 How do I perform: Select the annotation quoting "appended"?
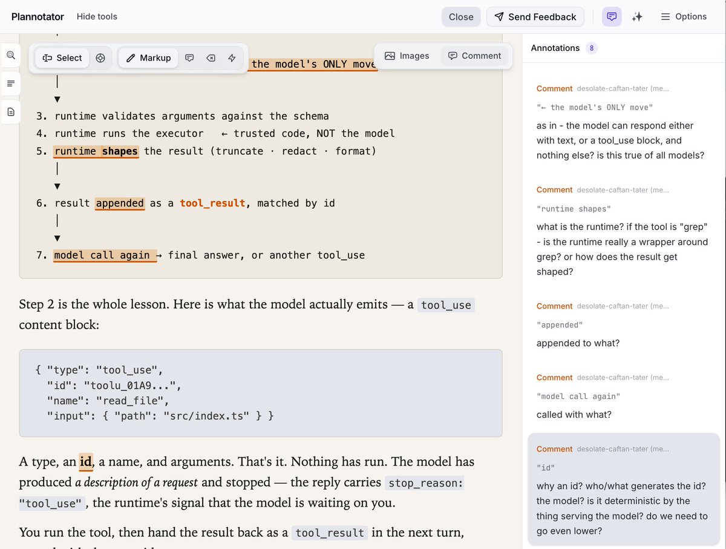point(624,324)
